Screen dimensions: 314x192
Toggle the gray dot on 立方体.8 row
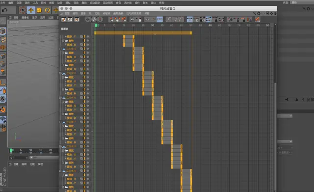(88, 146)
